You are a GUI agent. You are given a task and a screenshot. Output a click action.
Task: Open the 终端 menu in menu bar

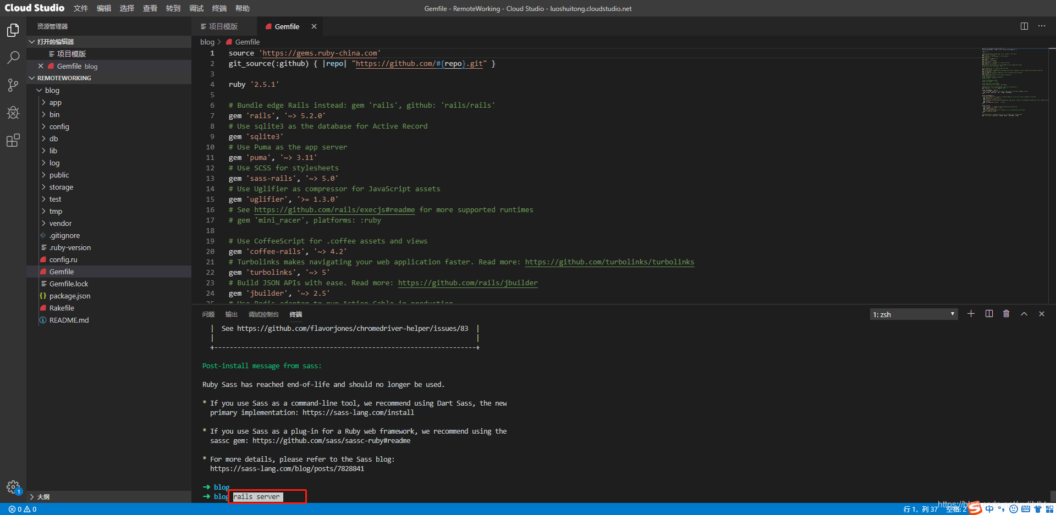[219, 8]
